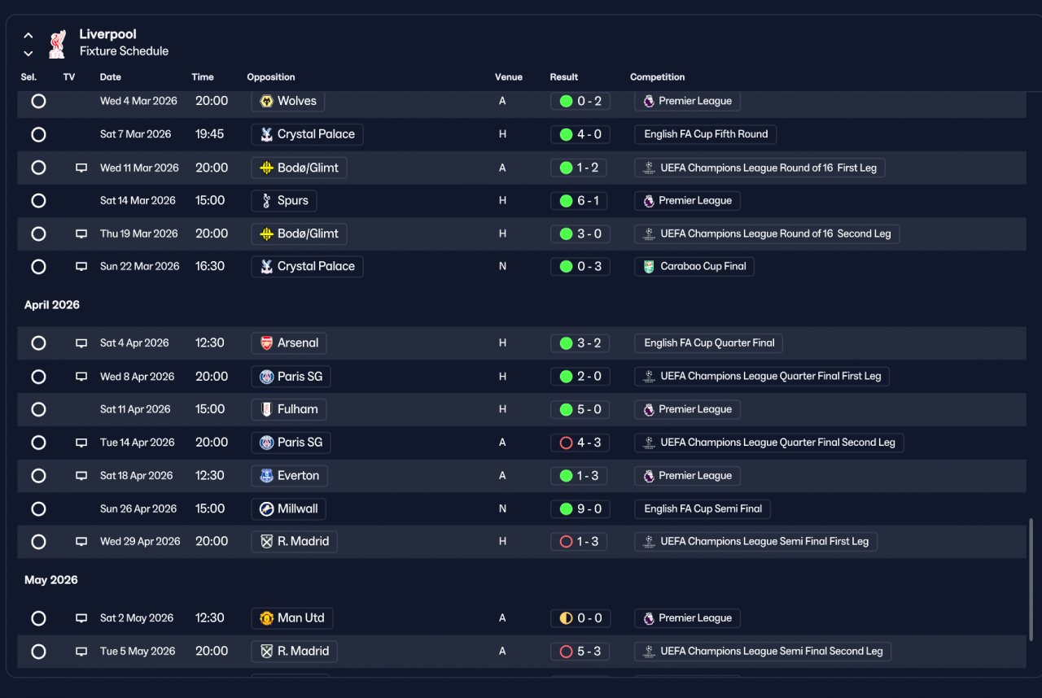1042x698 pixels.
Task: Sort by the Competition column header
Action: tap(657, 77)
